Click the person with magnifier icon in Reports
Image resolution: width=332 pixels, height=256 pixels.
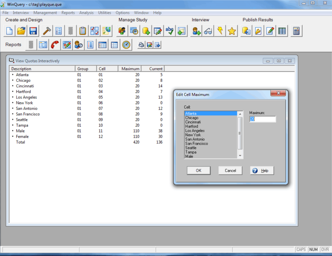(x=79, y=45)
